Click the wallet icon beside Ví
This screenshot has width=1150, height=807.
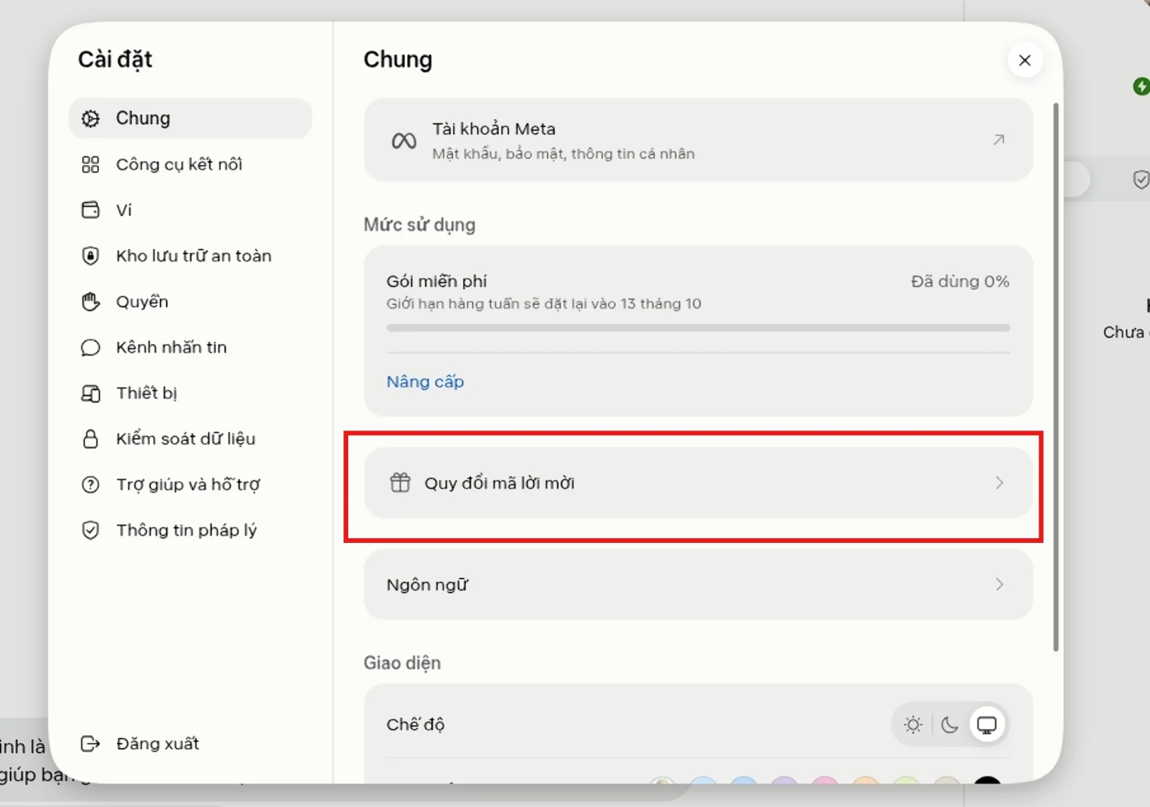click(x=91, y=209)
